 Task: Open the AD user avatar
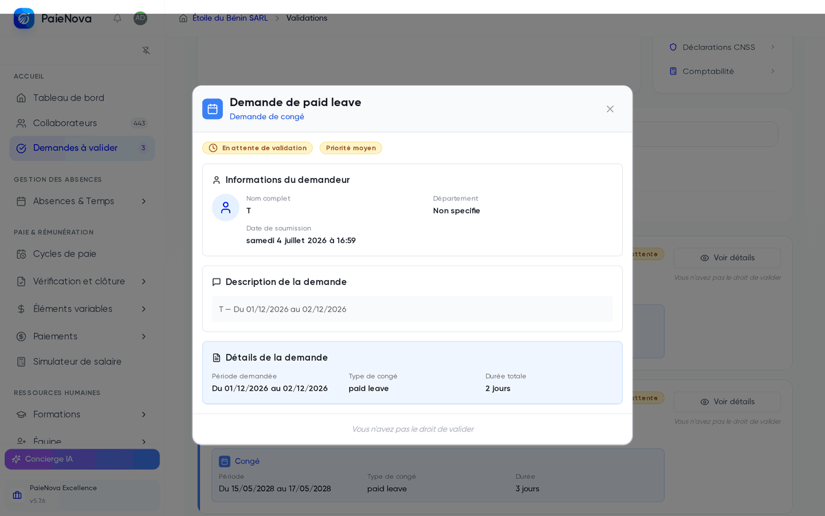click(x=140, y=19)
